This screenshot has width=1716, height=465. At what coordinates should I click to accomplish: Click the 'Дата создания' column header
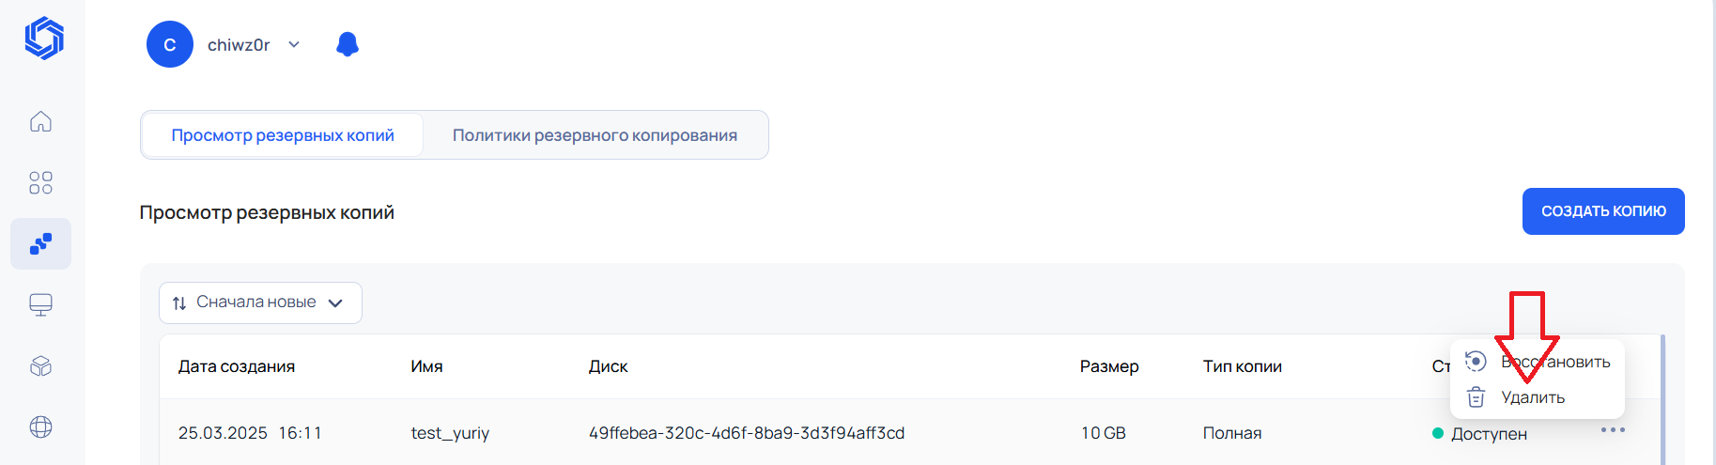click(x=237, y=366)
